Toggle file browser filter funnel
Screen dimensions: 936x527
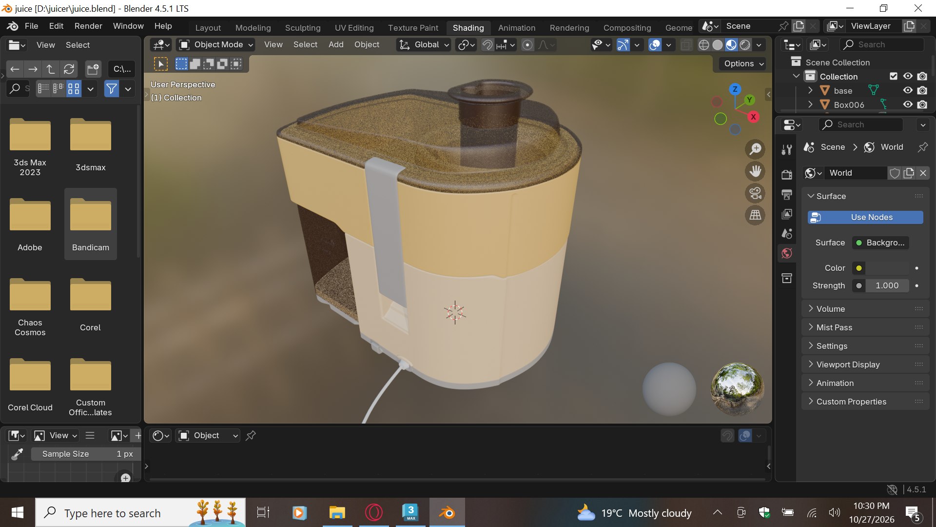click(x=112, y=89)
